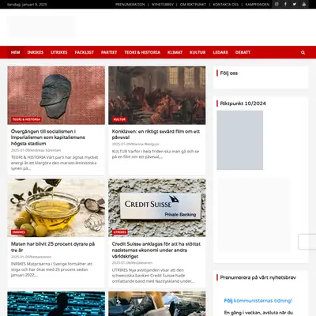The height and width of the screenshot is (316, 316).
Task: Open headline Maten har blivit 25 procent dyrare
Action: 53,247
